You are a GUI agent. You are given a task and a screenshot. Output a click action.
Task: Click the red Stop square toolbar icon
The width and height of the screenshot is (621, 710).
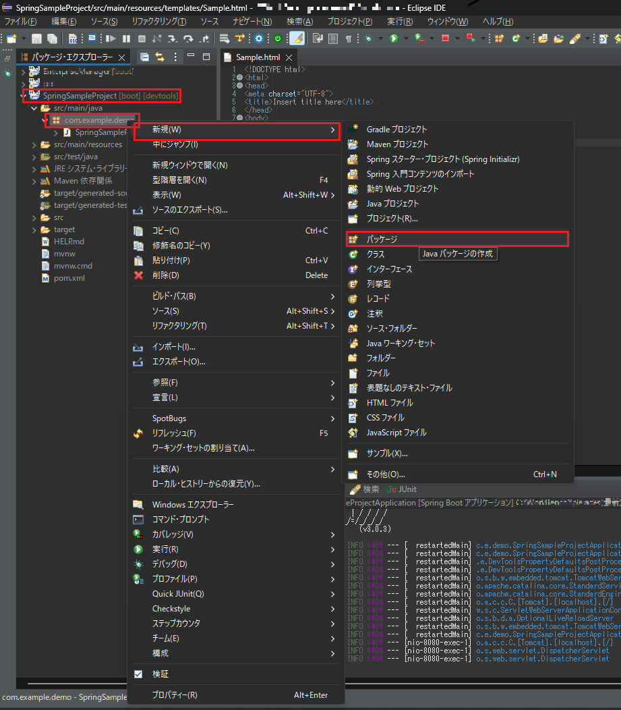point(445,39)
